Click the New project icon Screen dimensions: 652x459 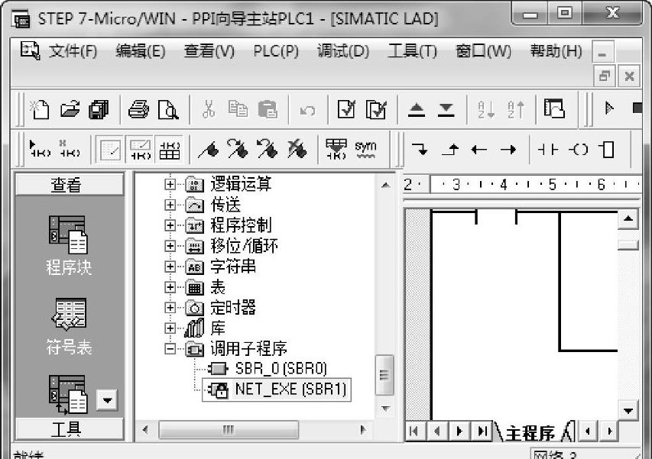pos(40,110)
